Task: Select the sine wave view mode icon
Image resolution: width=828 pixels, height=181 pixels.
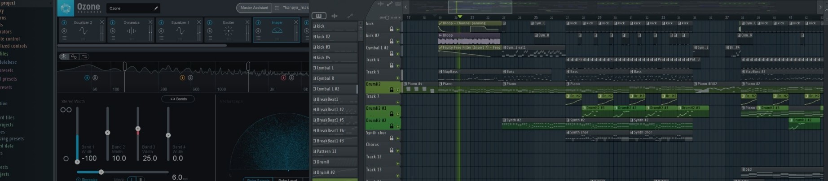Action: tap(74, 56)
